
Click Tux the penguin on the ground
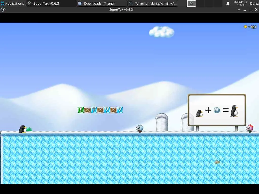click(23, 129)
